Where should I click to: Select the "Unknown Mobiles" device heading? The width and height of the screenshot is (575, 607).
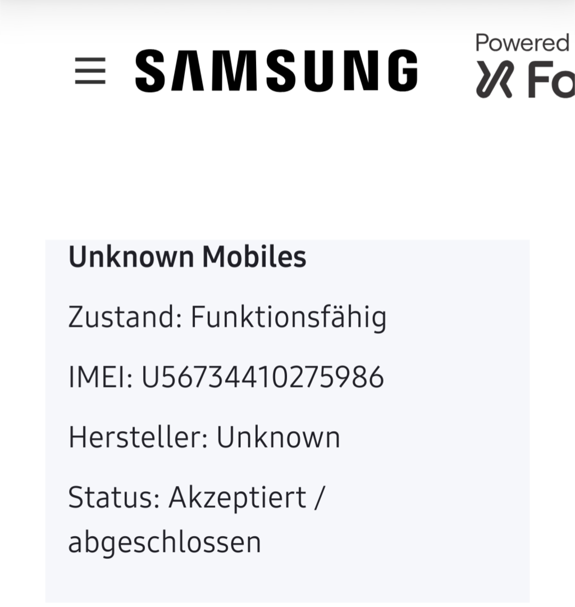[x=187, y=257]
